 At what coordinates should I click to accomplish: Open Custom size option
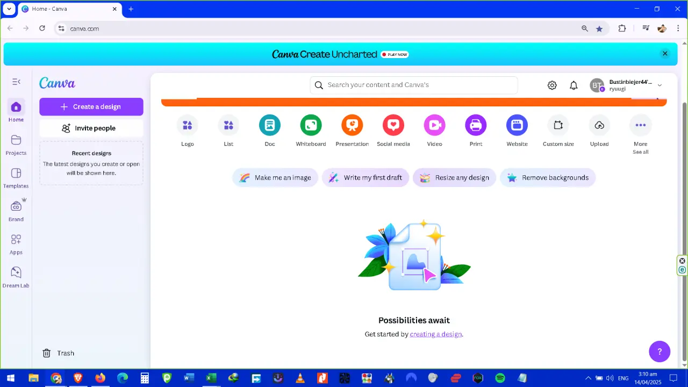click(x=558, y=125)
